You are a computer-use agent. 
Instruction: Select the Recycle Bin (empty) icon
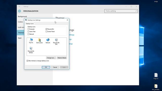31,50
